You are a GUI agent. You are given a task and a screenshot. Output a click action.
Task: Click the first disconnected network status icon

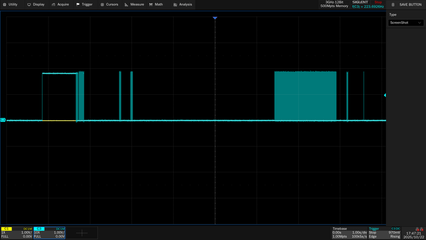[x=417, y=229]
